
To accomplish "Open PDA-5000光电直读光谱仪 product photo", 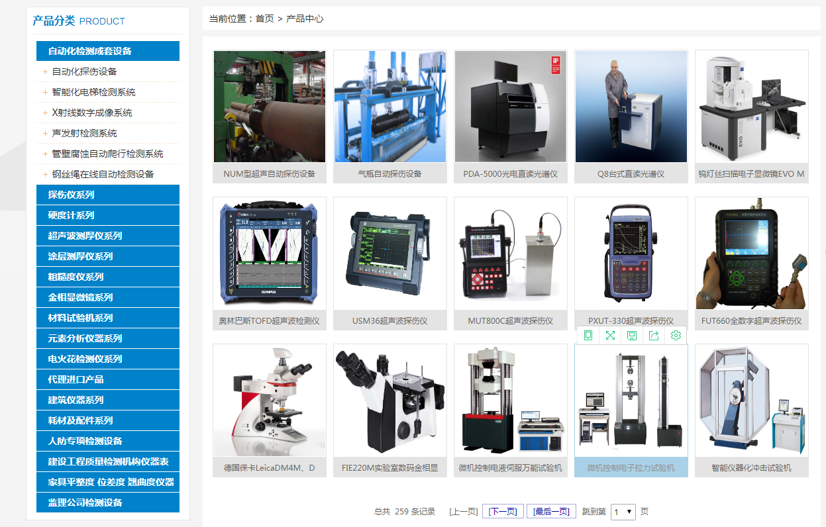I will (511, 107).
